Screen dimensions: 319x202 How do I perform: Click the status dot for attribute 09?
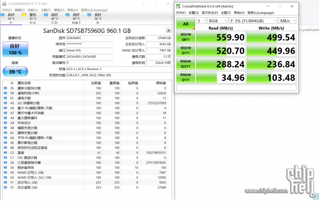point(6,93)
